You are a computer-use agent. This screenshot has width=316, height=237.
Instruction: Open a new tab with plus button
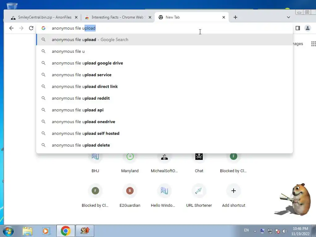pyautogui.click(x=235, y=17)
